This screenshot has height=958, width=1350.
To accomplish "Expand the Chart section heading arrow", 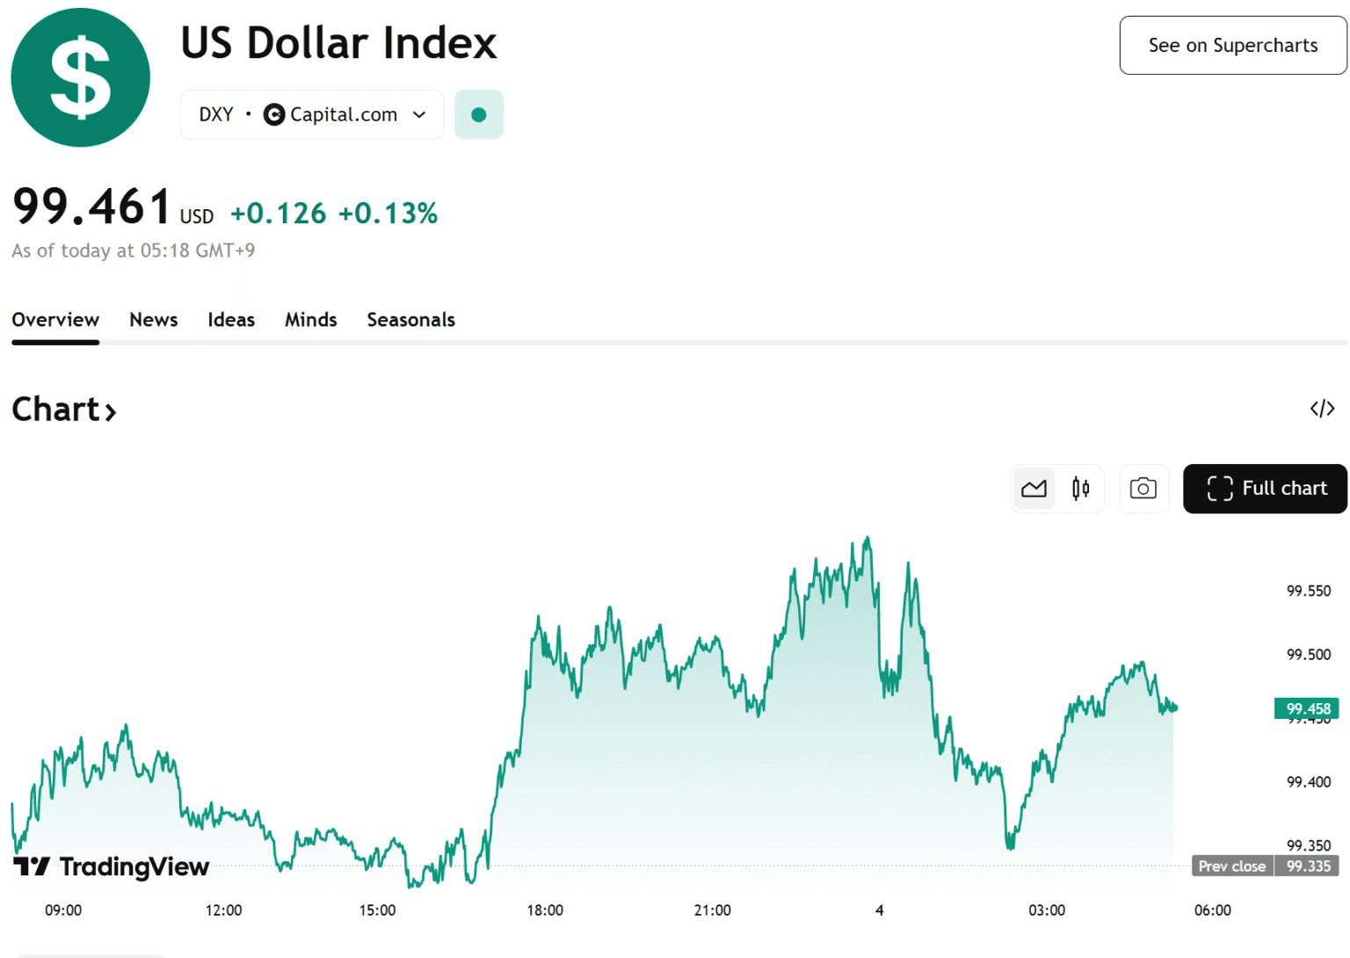I will (x=111, y=411).
